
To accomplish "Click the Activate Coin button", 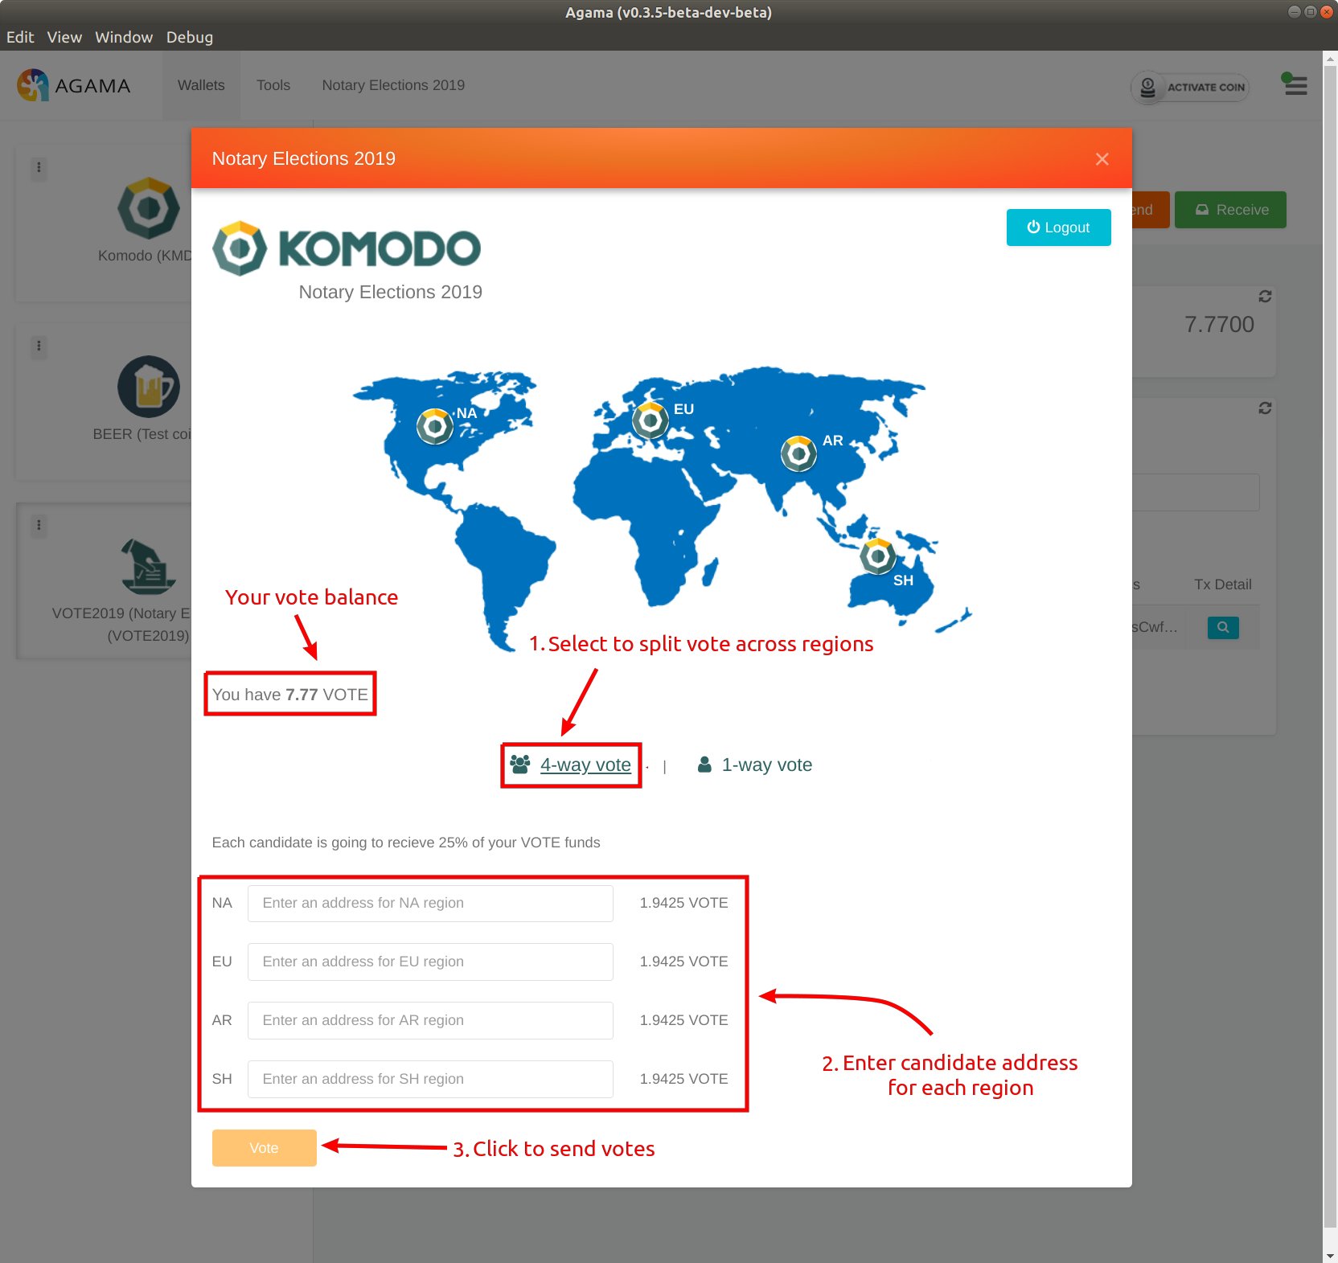I will [x=1190, y=87].
